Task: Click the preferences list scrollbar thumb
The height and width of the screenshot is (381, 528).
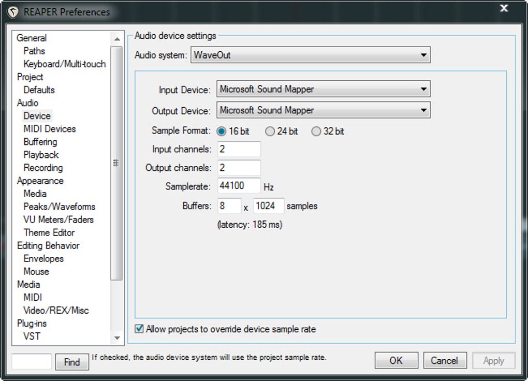Action: [x=116, y=163]
